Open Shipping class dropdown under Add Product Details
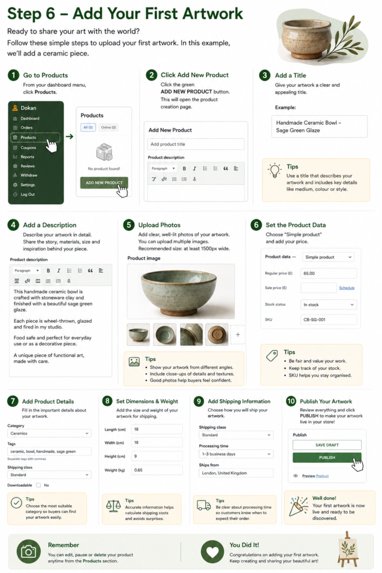 pyautogui.click(x=49, y=475)
